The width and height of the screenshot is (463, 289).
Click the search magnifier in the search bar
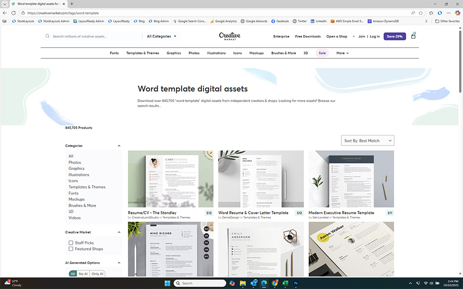pos(47,36)
